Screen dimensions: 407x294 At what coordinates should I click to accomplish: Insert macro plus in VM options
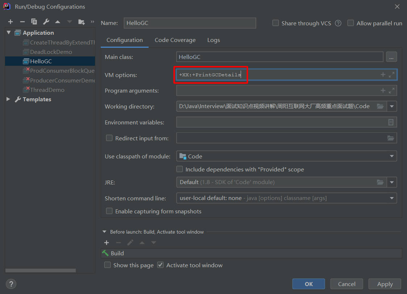(x=383, y=74)
